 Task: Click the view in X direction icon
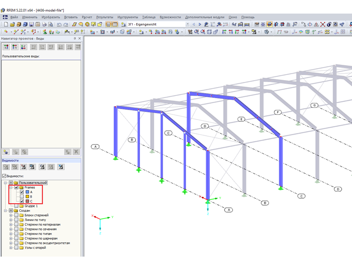pyautogui.click(x=224, y=32)
